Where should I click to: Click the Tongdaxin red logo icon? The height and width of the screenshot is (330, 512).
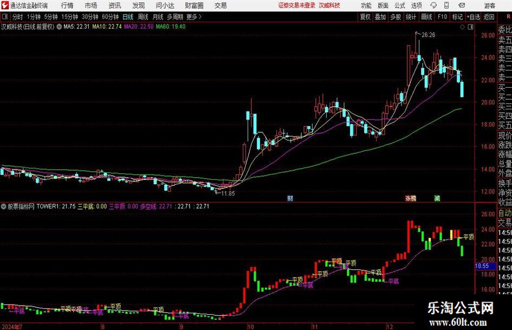click(x=5, y=5)
